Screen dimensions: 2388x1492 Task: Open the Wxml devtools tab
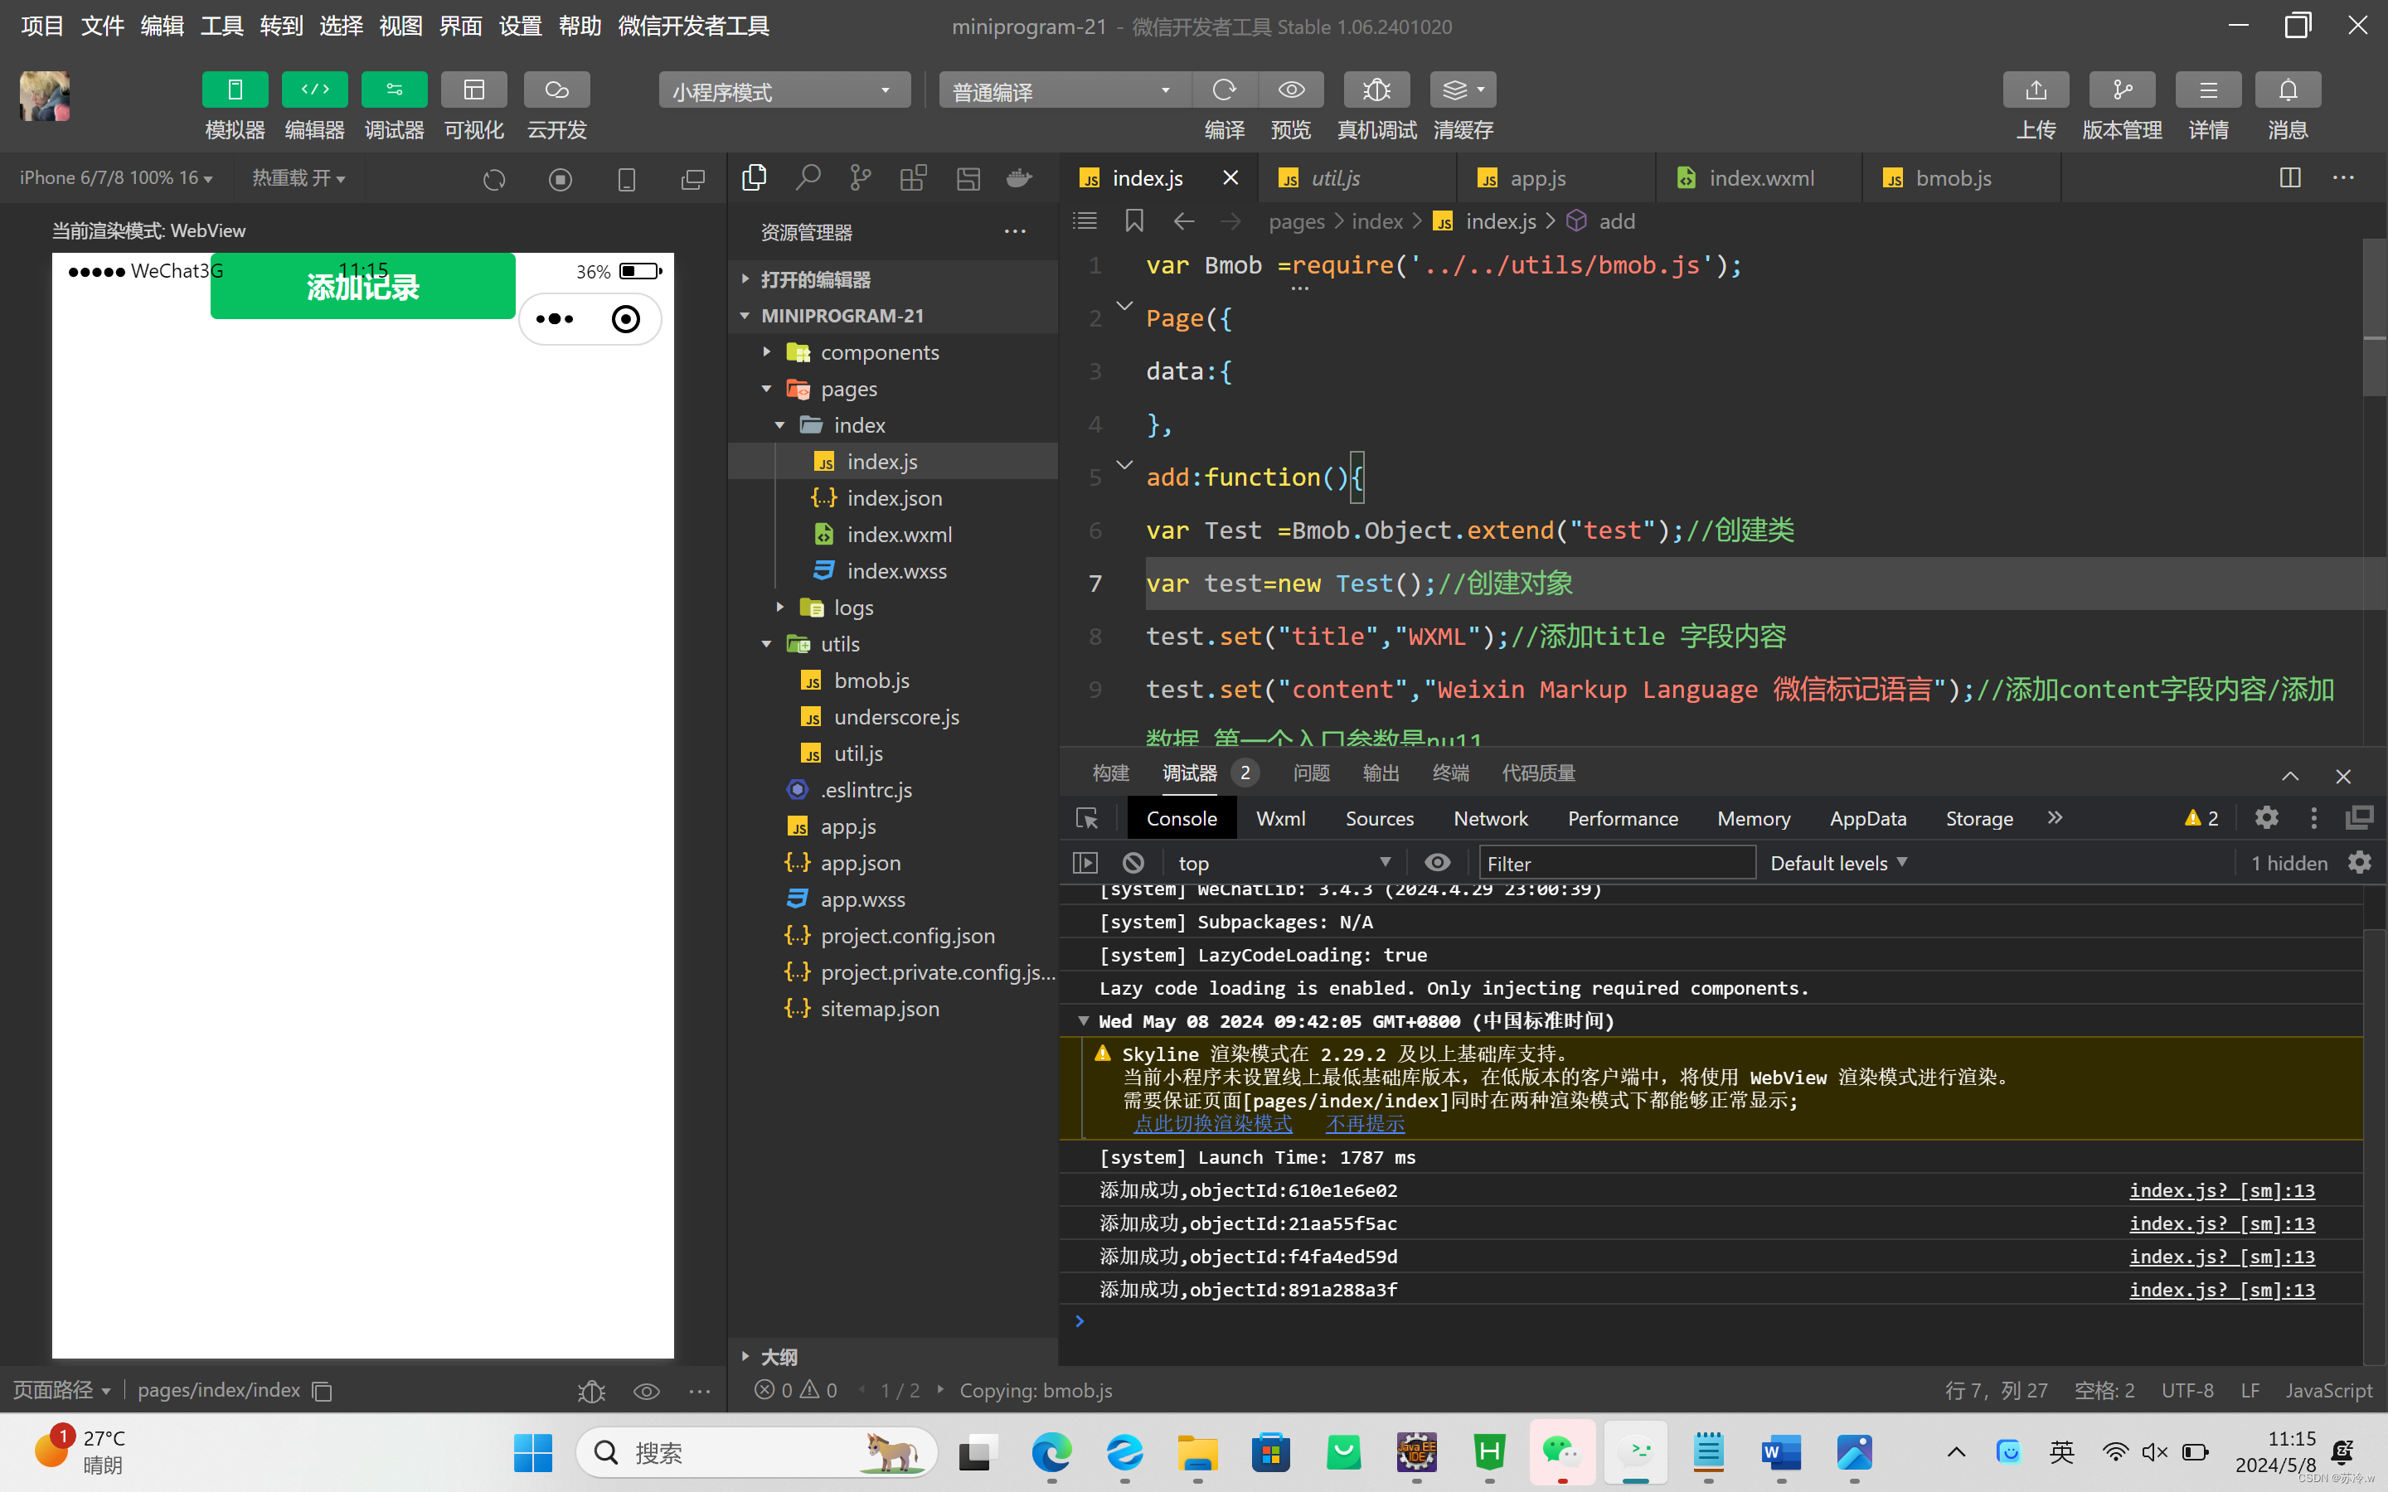[x=1280, y=818]
